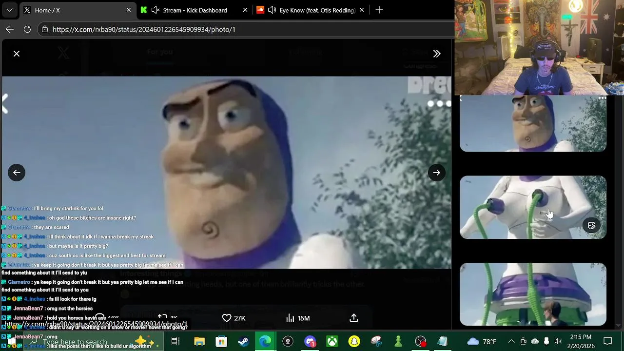
Task: Open the volume control in tray
Action: pyautogui.click(x=558, y=342)
